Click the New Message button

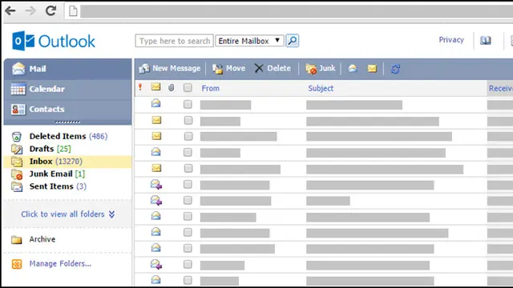[x=169, y=69]
